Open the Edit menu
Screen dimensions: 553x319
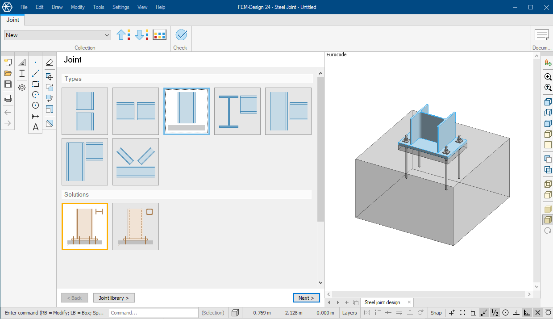[x=40, y=7]
